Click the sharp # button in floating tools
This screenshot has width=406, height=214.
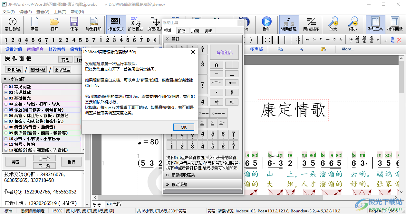click(x=232, y=92)
